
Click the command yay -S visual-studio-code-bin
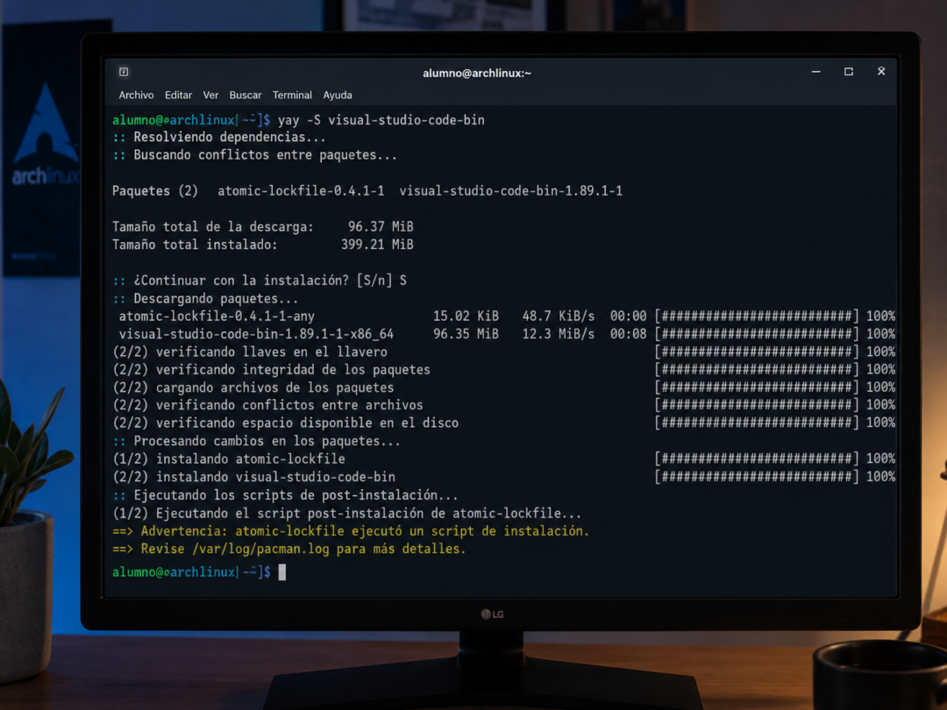381,119
